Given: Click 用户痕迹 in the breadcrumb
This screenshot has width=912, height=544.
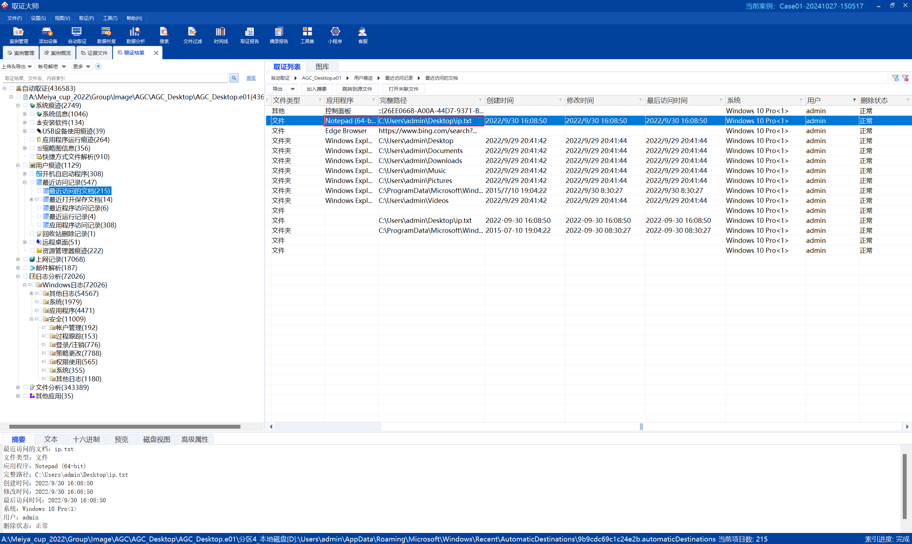Looking at the screenshot, I should (363, 78).
